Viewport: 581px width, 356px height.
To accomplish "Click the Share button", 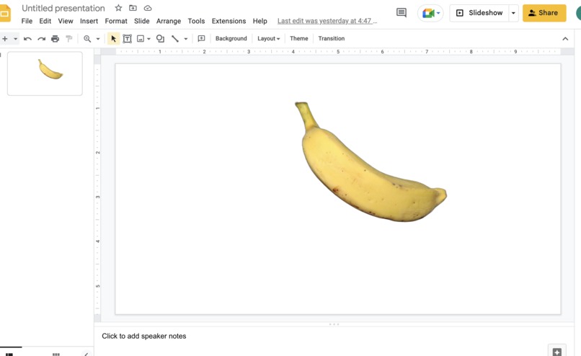I will (x=544, y=13).
